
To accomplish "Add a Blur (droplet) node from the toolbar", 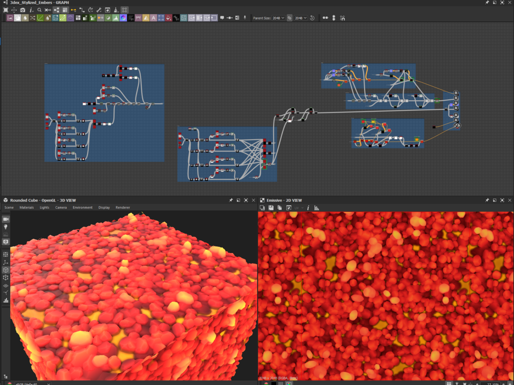I will [x=25, y=18].
